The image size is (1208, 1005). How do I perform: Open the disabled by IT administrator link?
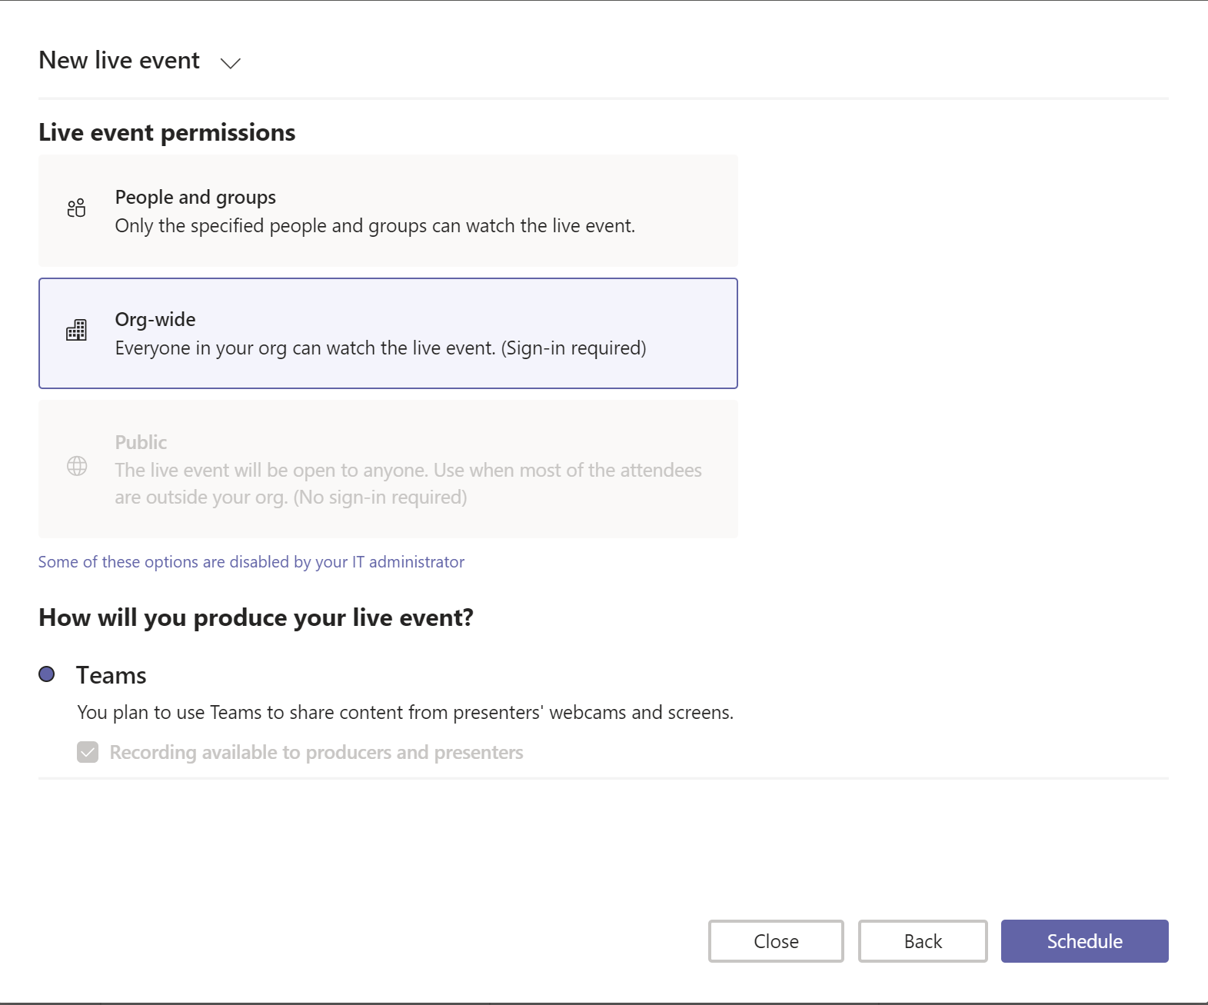251,562
